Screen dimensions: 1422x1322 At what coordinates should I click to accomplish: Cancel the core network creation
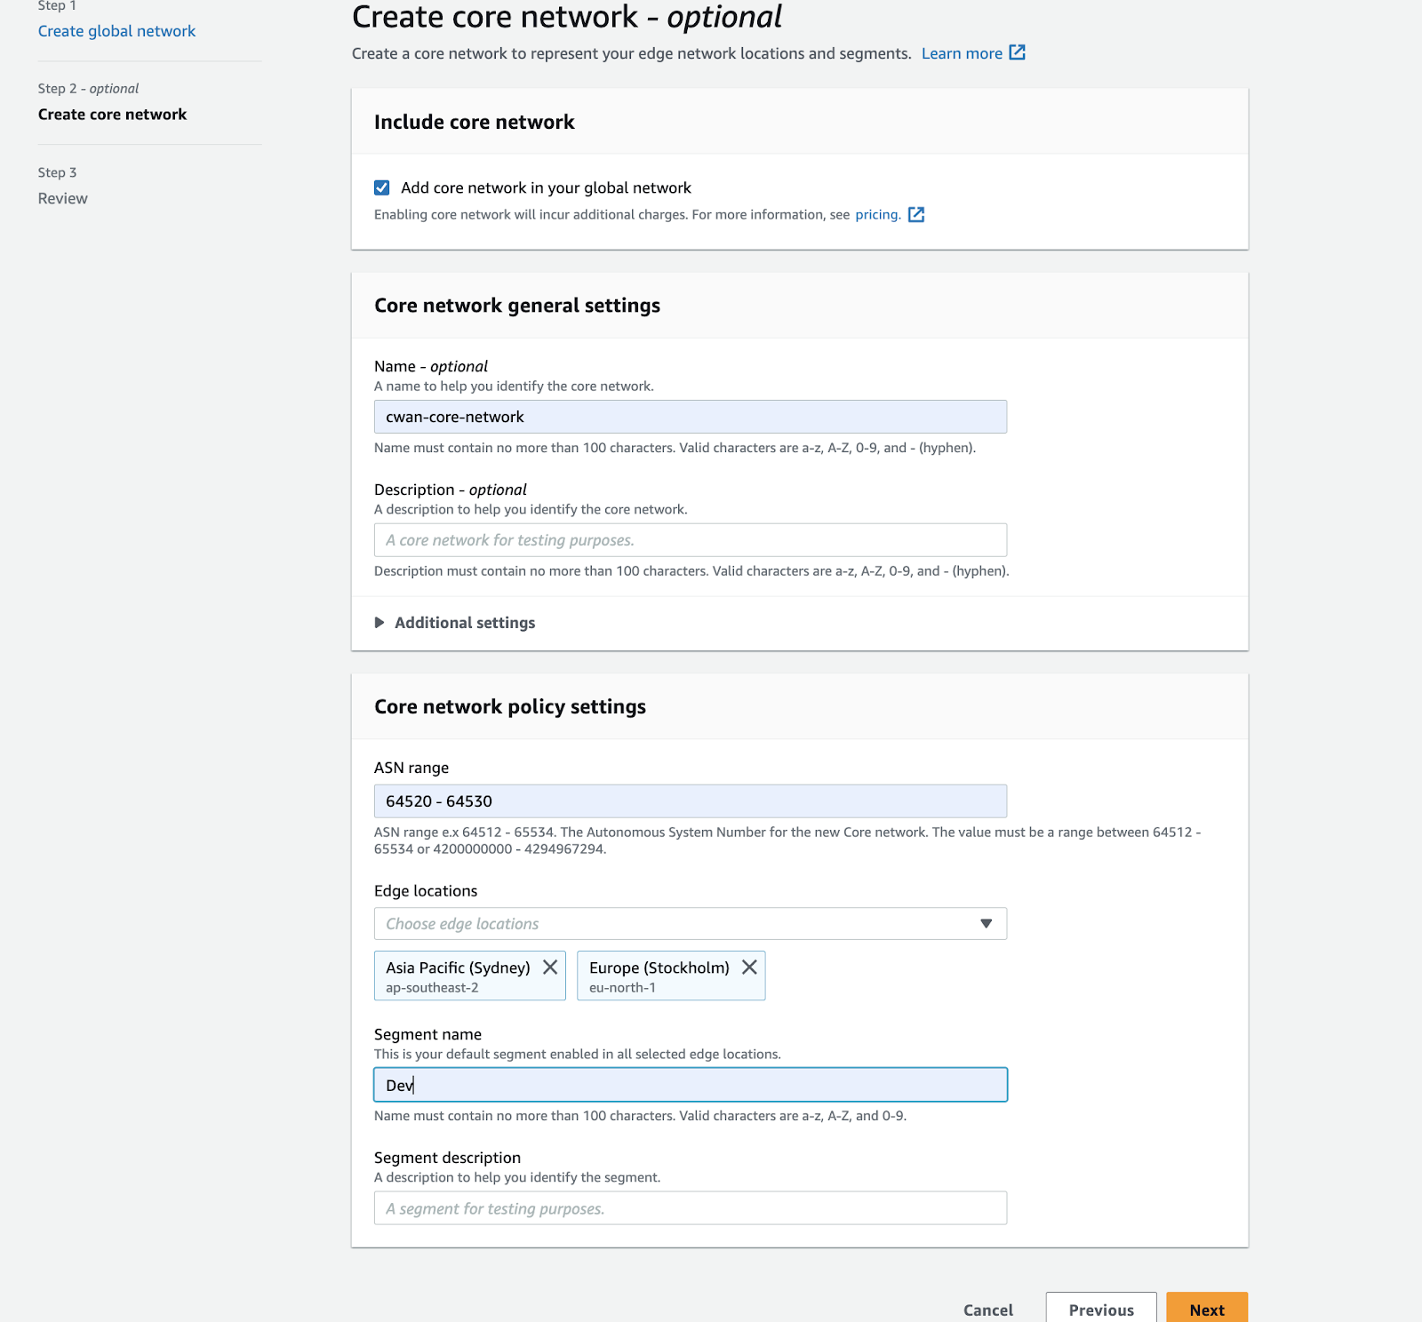click(x=987, y=1310)
